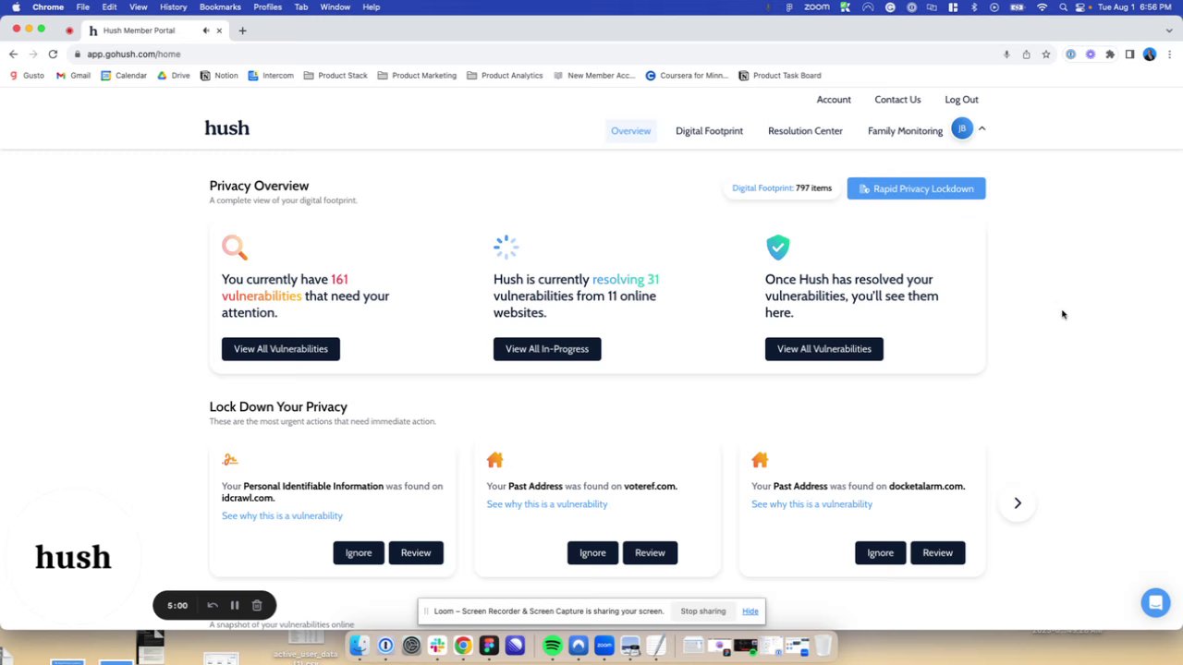The height and width of the screenshot is (665, 1183).
Task: Click View All In-Progress button
Action: (547, 349)
